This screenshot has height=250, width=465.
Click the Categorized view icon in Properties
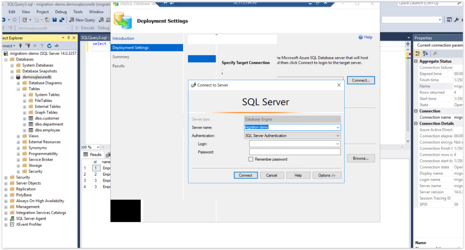[418, 53]
